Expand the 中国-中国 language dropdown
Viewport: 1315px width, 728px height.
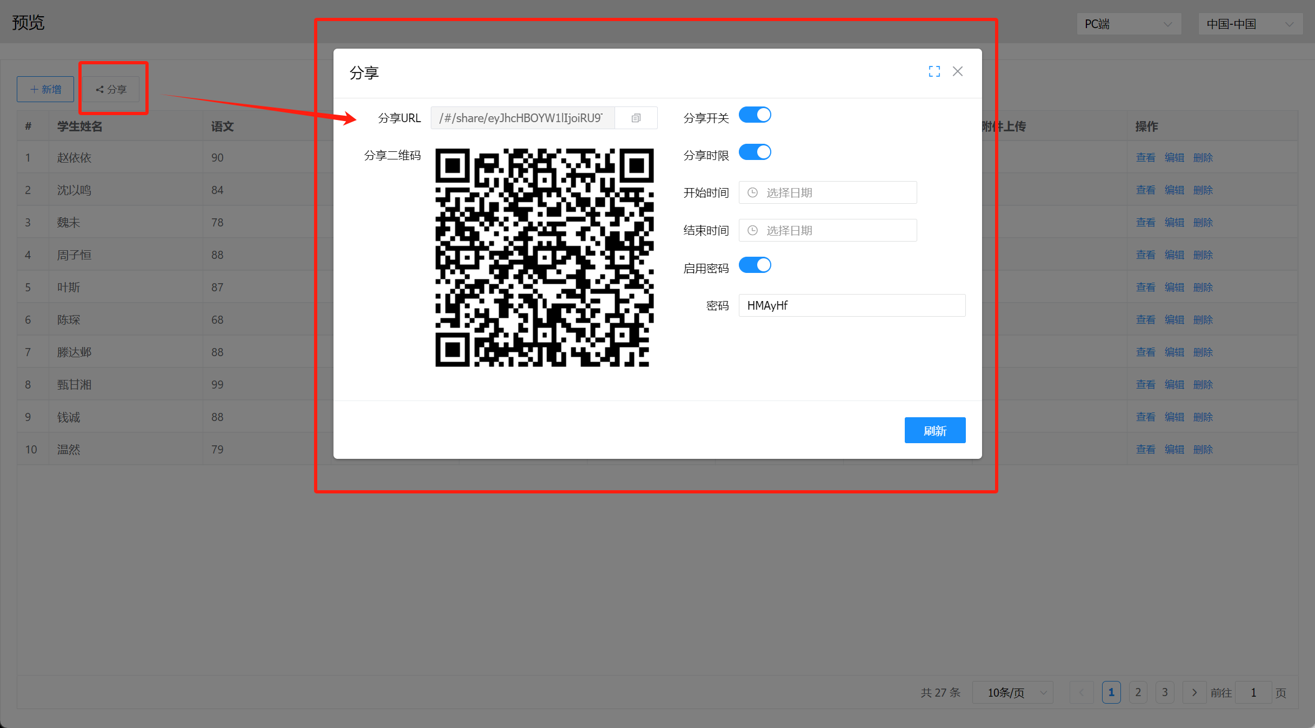tap(1250, 24)
